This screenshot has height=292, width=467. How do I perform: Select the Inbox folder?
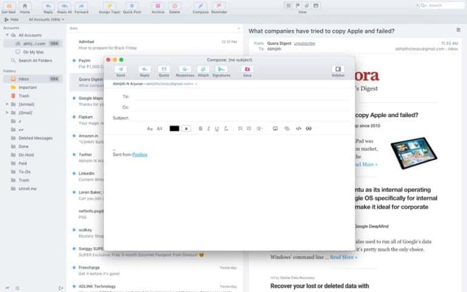tap(33, 79)
